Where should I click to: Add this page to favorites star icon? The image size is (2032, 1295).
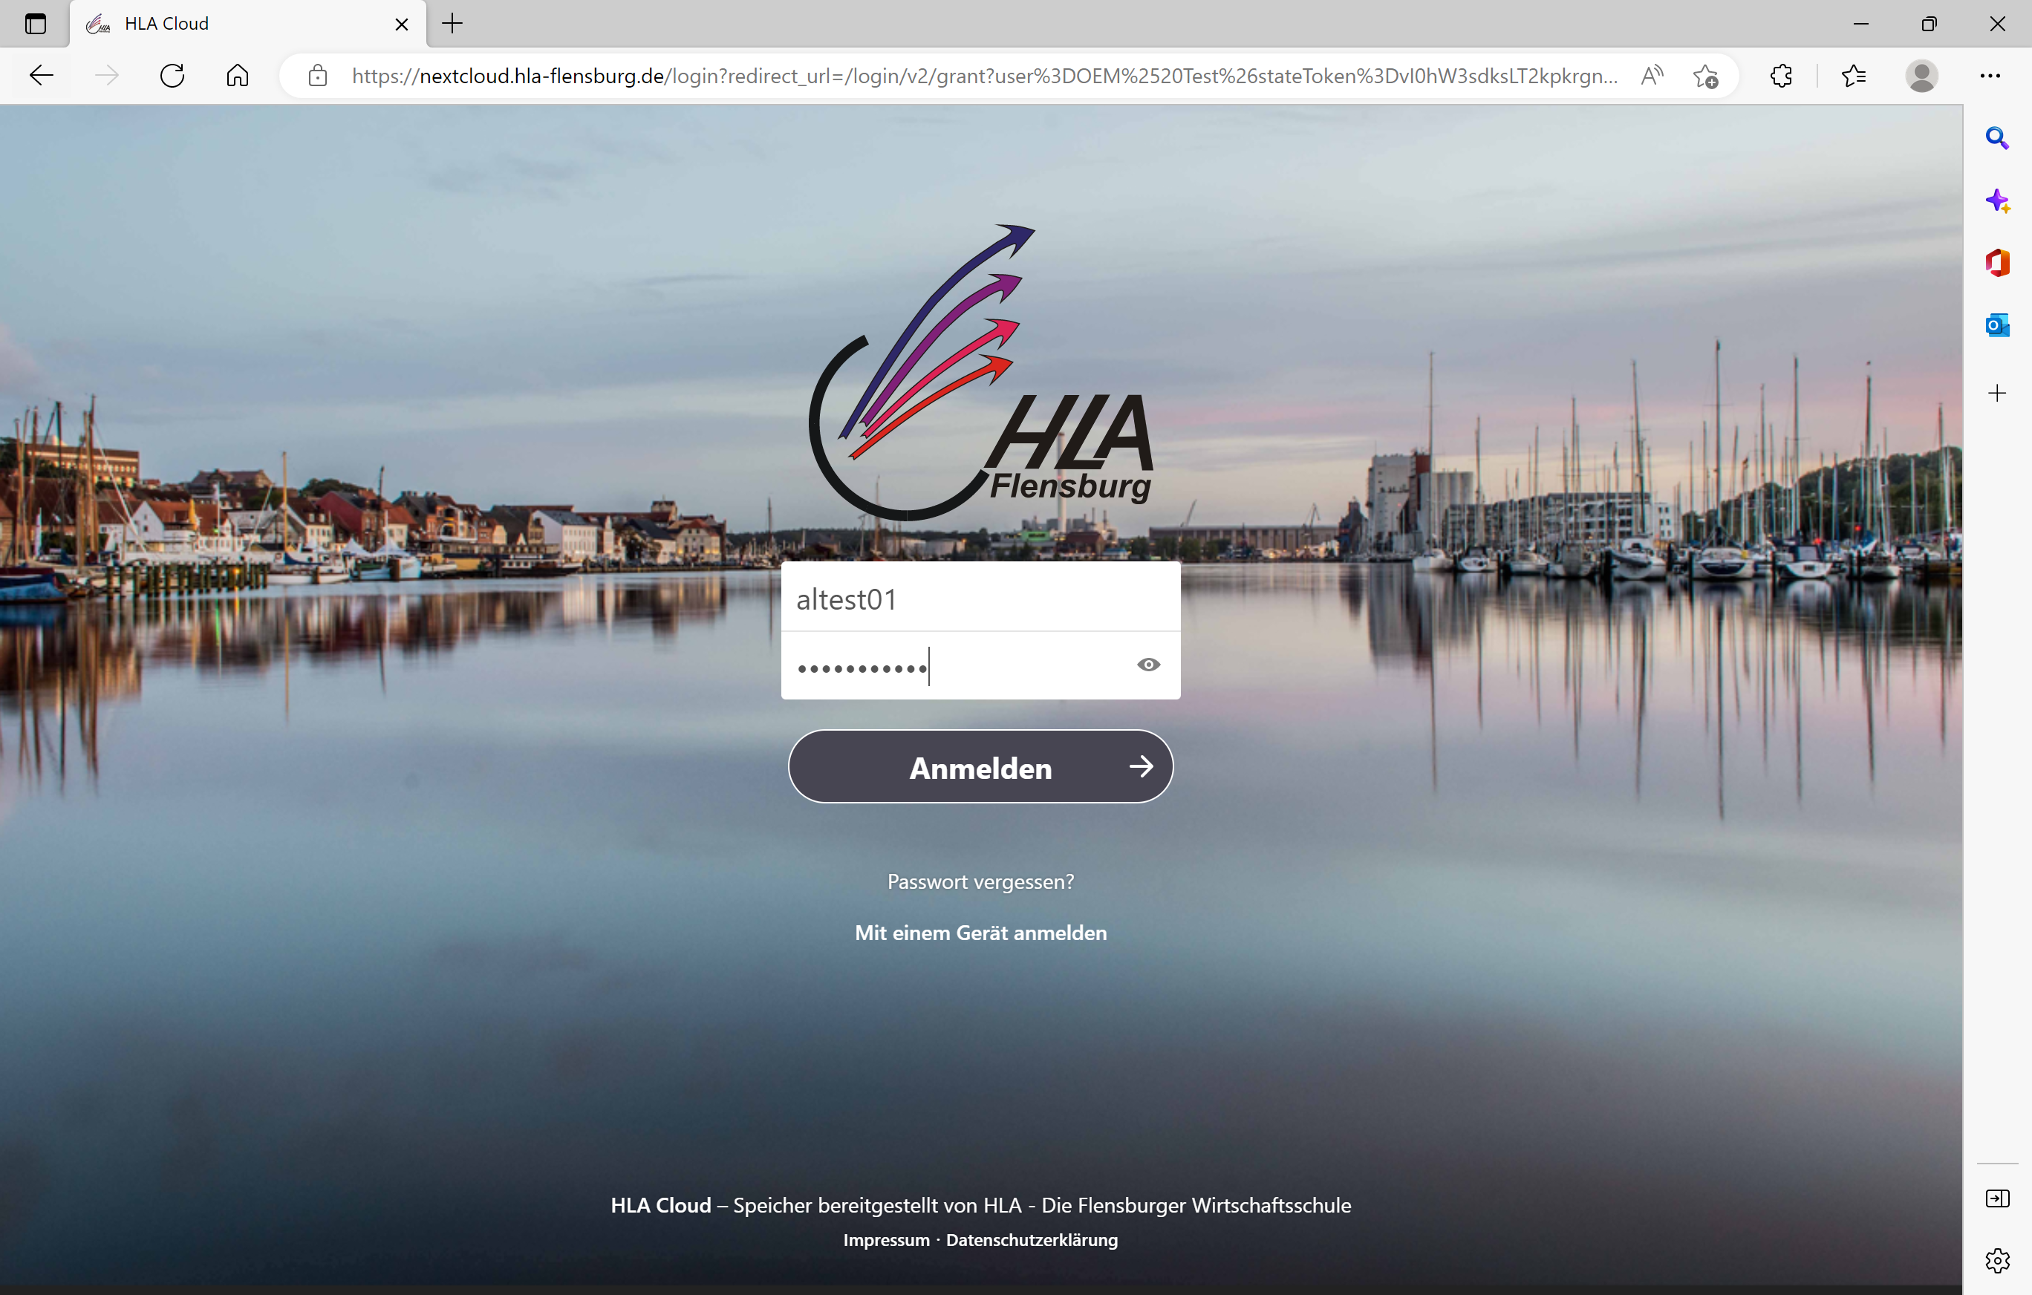(x=1704, y=76)
